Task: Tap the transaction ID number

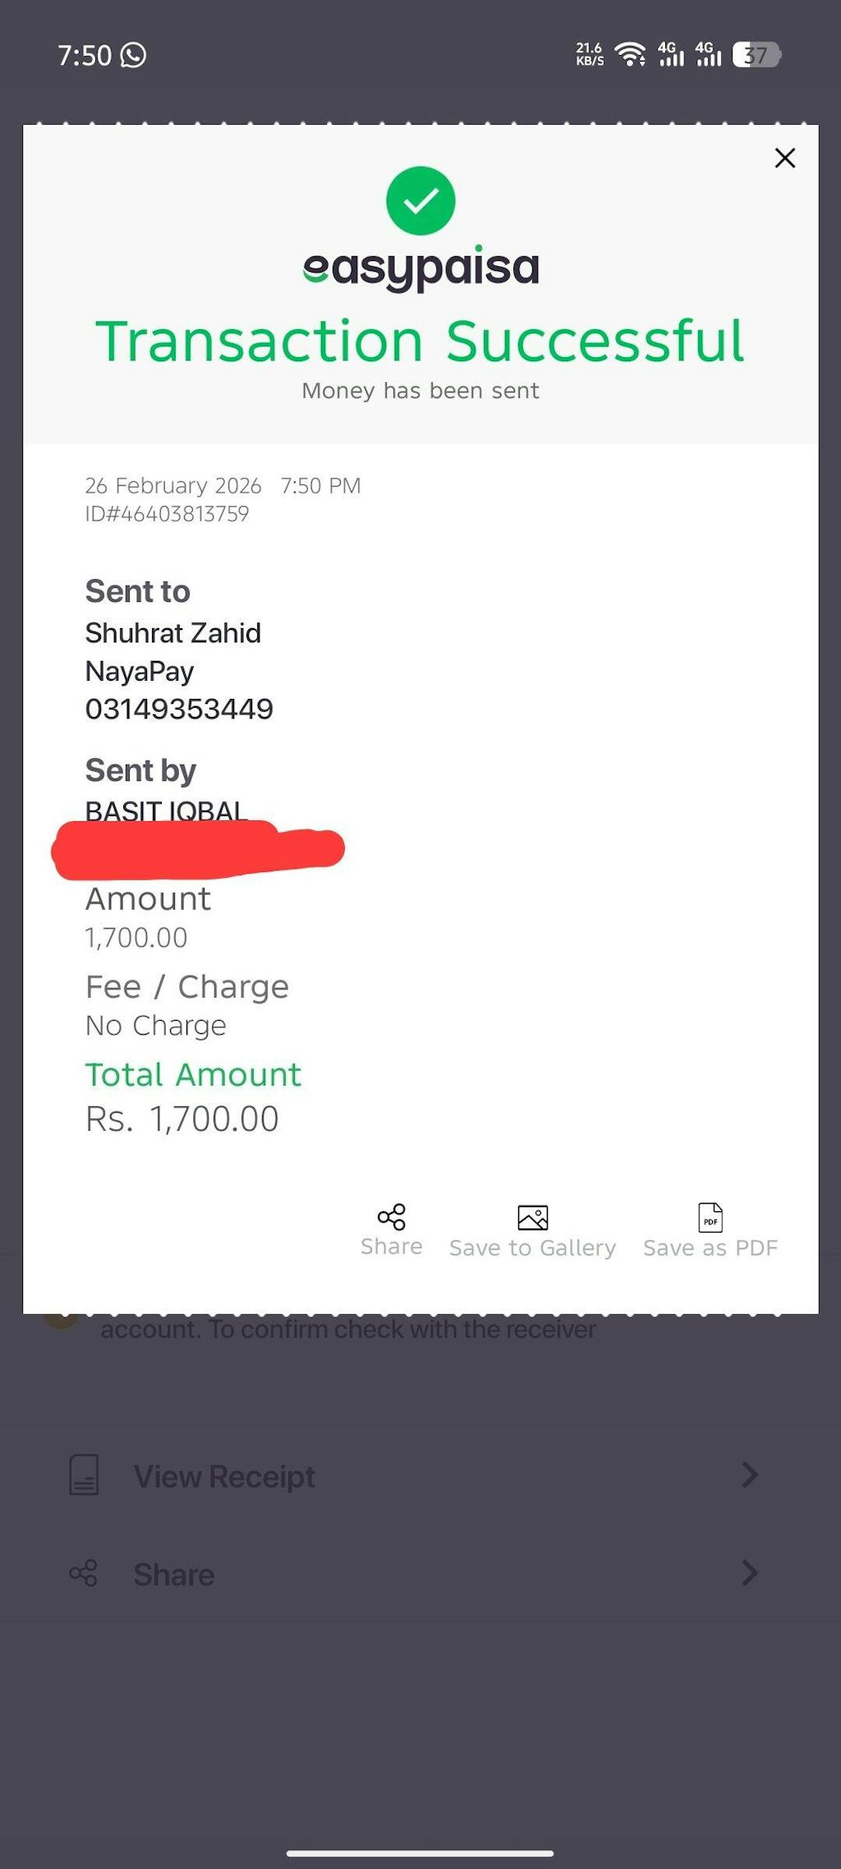Action: pos(168,514)
